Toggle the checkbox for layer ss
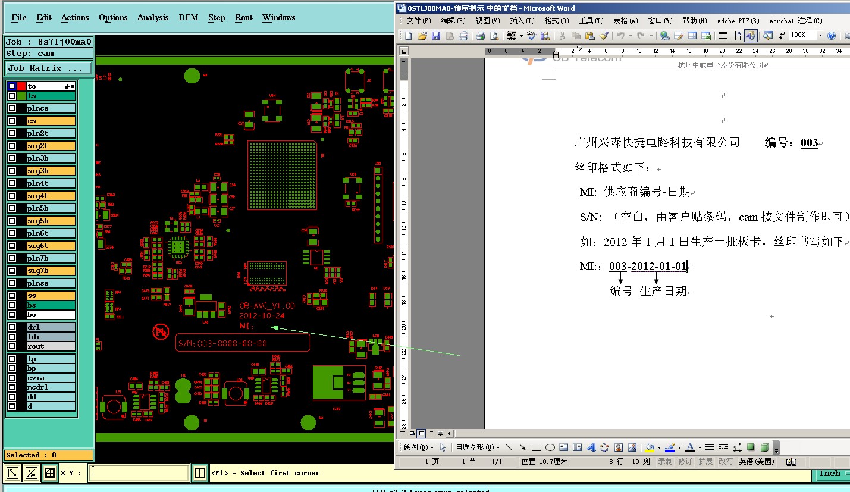This screenshot has height=492, width=850. [12, 296]
